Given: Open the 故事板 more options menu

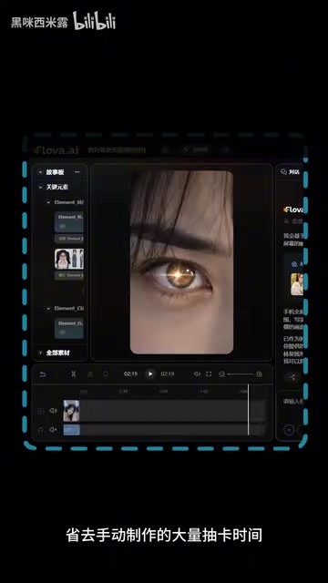Looking at the screenshot, I should tap(77, 172).
